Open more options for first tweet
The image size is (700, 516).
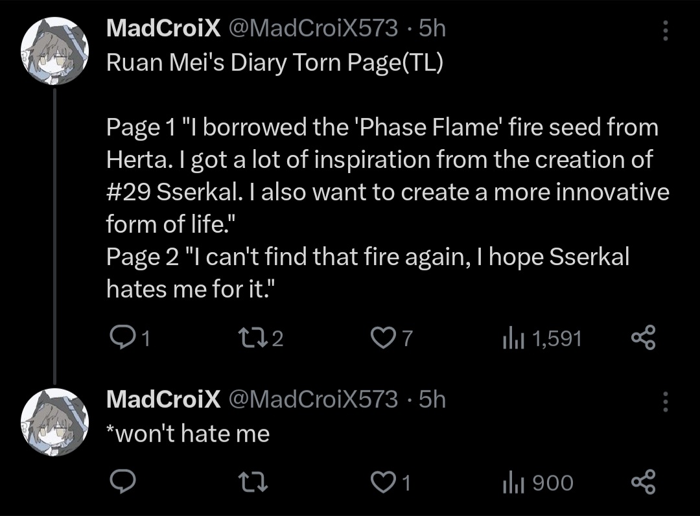[664, 30]
